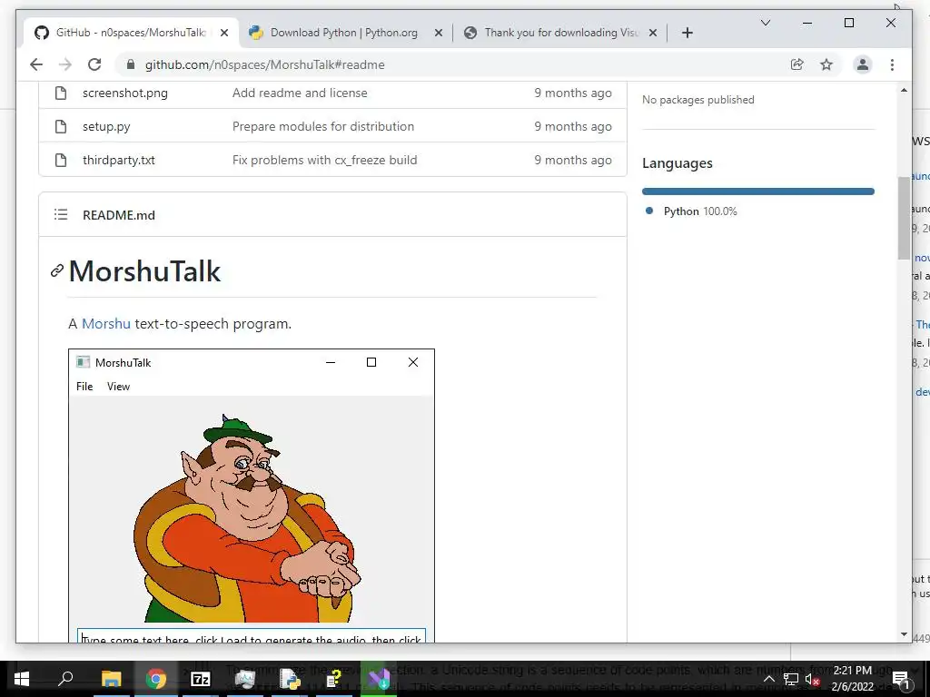Open 7-Zip from the taskbar
The height and width of the screenshot is (697, 930).
coord(201,679)
